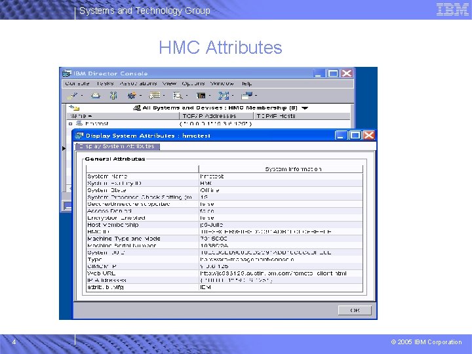Viewport: 472px width, 354px height.
Task: Click the Machine Type and Model label
Action: click(x=124, y=239)
